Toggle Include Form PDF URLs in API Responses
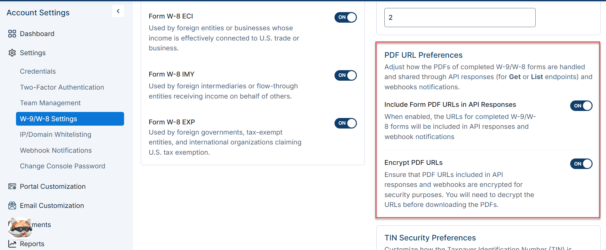606x250 pixels. tap(581, 106)
